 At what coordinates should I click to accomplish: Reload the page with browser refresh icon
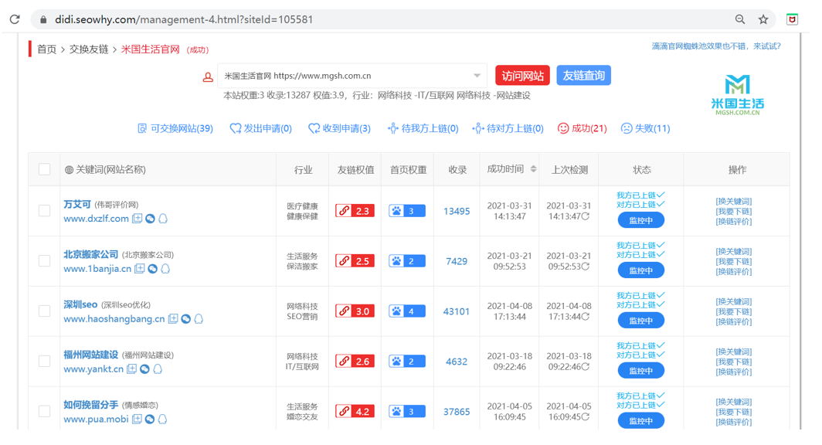[15, 19]
